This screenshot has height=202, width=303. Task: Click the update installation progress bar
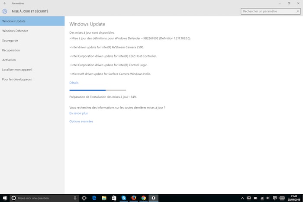tap(93, 90)
